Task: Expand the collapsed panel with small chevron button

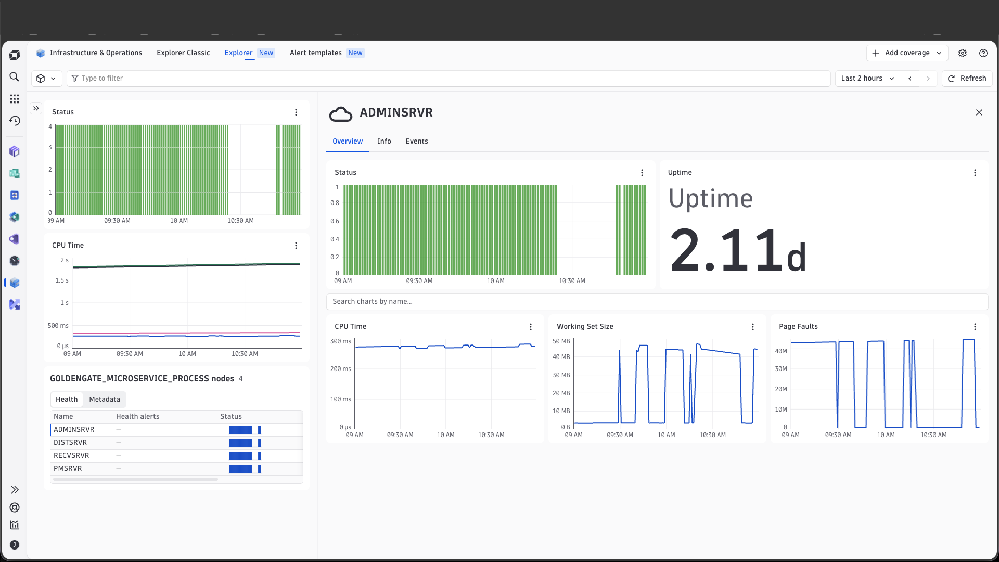Action: (36, 108)
